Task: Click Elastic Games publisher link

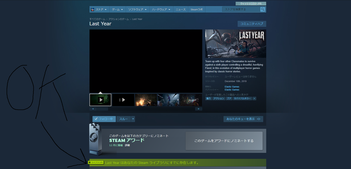Action: coord(232,90)
